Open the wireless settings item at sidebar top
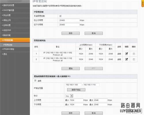The image size is (144, 115). click(x=9, y=5)
